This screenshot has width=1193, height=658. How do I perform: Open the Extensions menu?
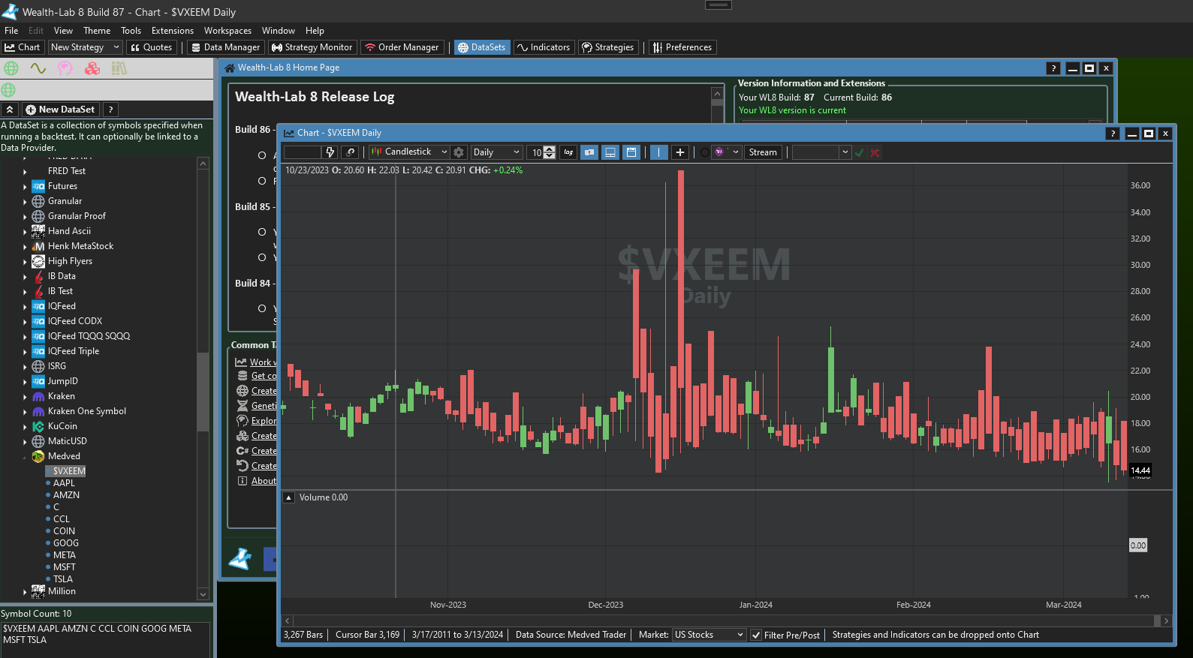[x=172, y=31]
